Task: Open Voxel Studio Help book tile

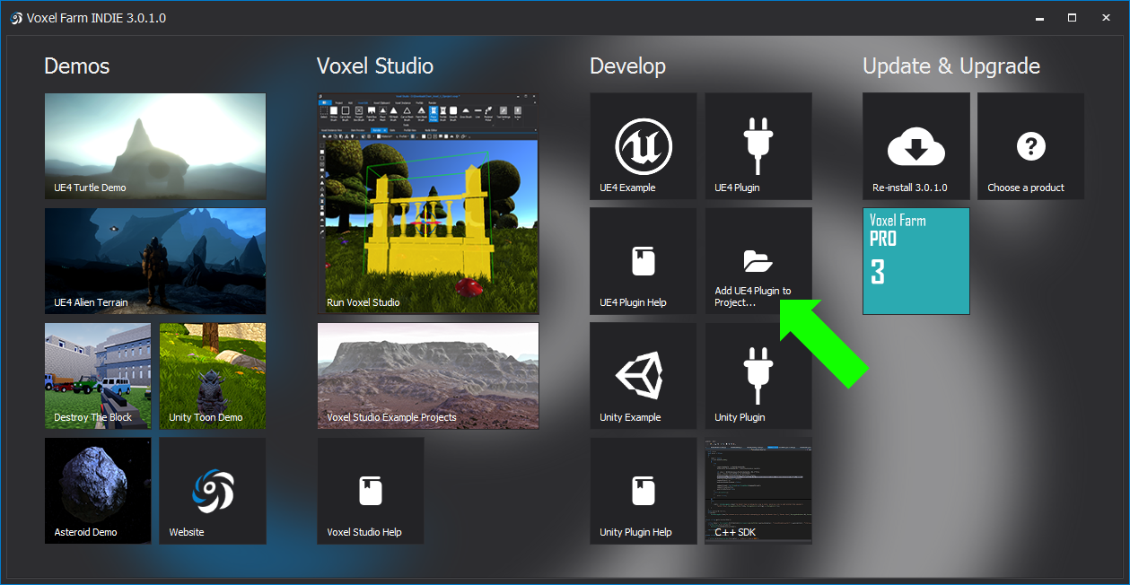Action: coord(371,491)
